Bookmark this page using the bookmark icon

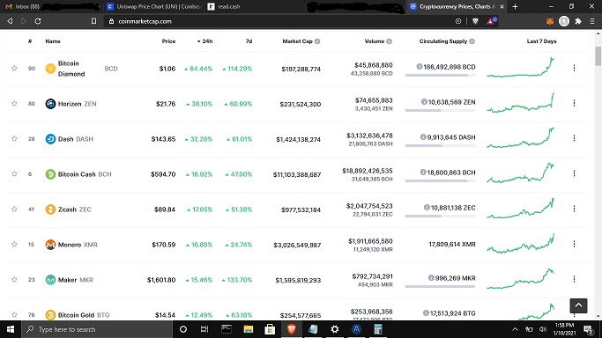coord(93,21)
